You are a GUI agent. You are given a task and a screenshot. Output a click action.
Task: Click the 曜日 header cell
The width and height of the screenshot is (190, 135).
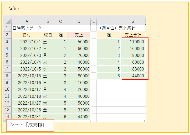coord(48,35)
